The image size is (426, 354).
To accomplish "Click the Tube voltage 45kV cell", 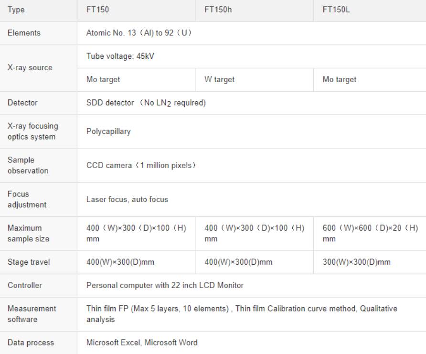I will tap(120, 56).
